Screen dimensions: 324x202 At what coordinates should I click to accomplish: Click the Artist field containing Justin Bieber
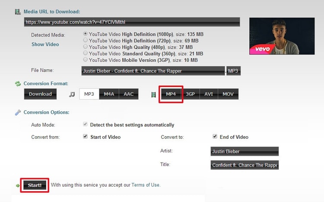(245, 151)
